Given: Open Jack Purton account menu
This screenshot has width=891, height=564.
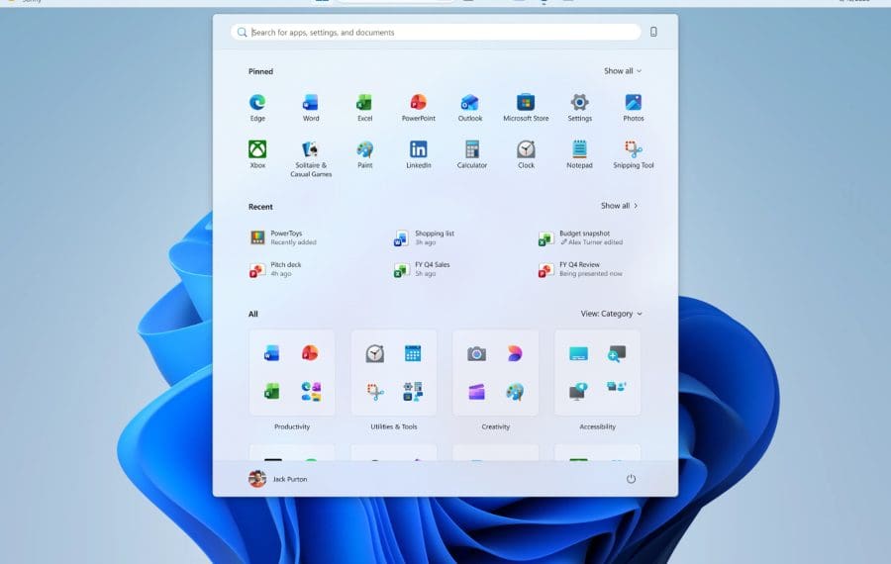Looking at the screenshot, I should coord(278,479).
